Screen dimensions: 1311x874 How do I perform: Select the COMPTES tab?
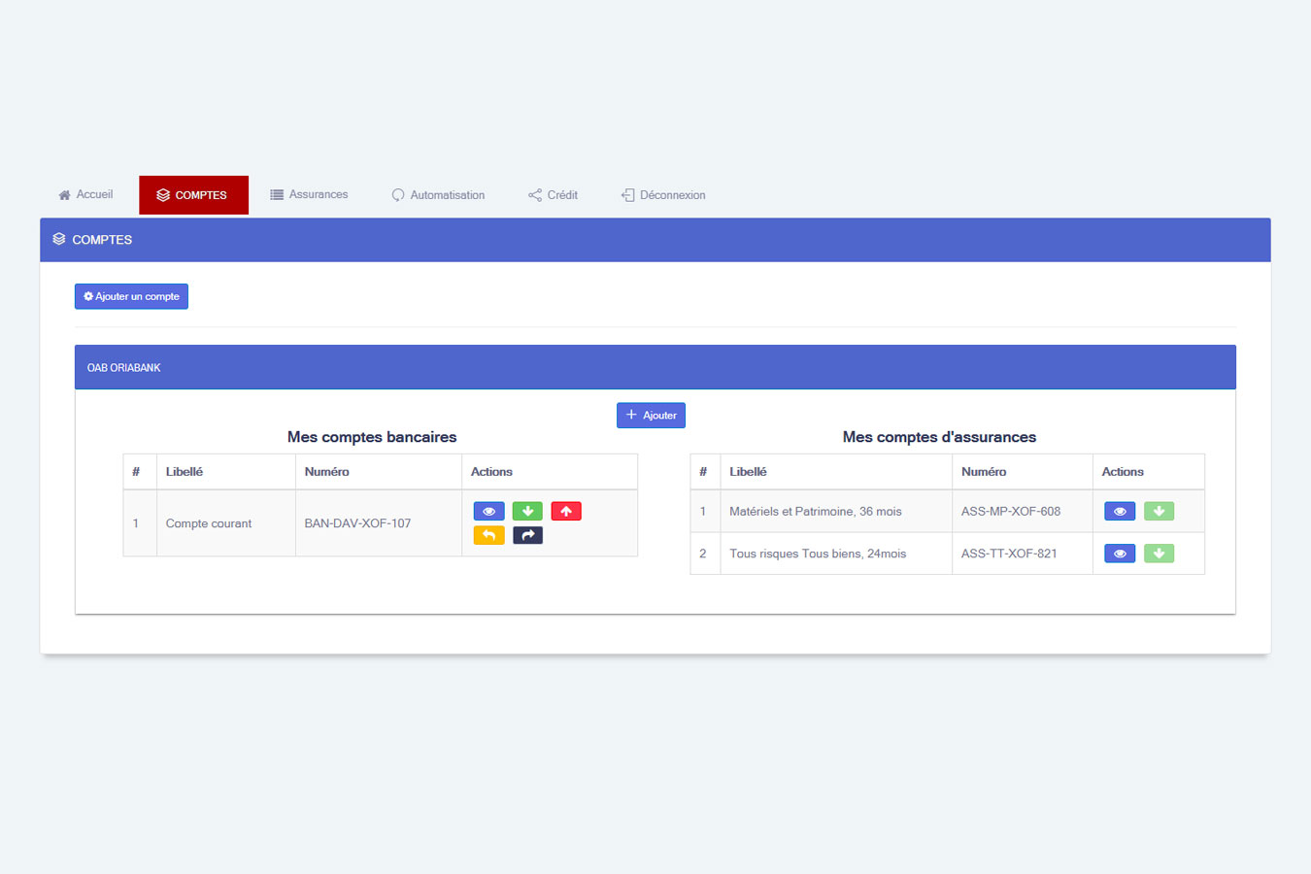[x=193, y=195]
